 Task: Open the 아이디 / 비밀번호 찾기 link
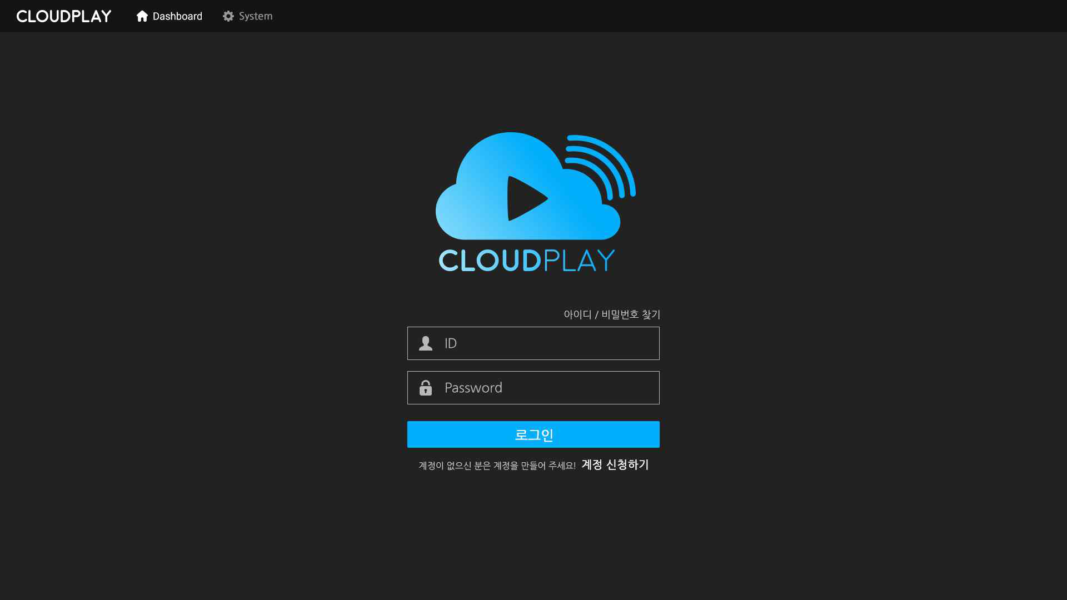tap(612, 314)
